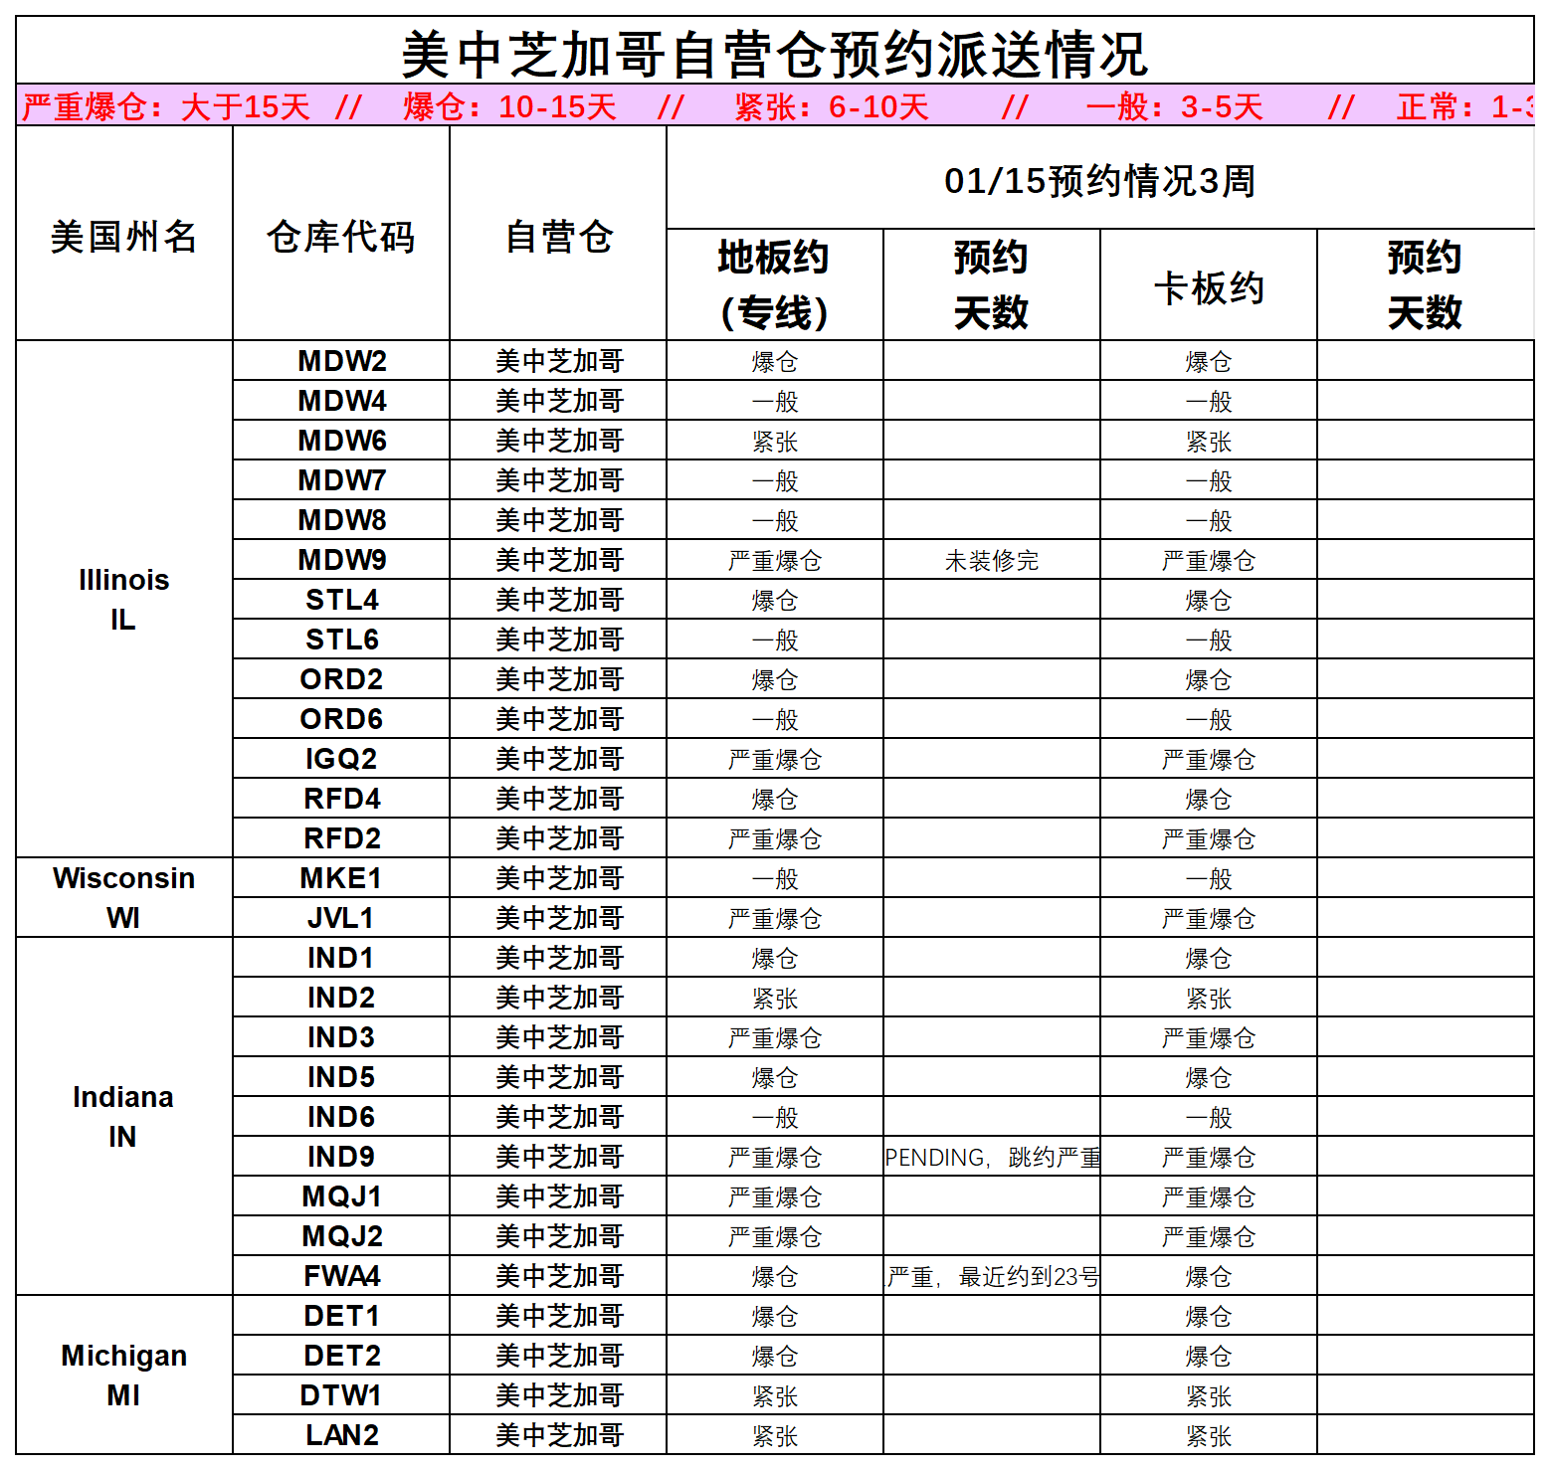This screenshot has width=1550, height=1470.
Task: Select the 严重，最近约到23号 note for FWA4
Action: click(991, 1276)
